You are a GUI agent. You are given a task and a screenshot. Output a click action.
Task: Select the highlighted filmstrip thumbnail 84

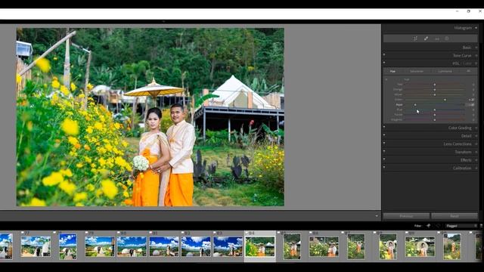pyautogui.click(x=260, y=246)
